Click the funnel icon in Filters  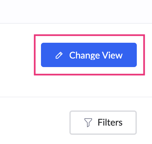88,123
